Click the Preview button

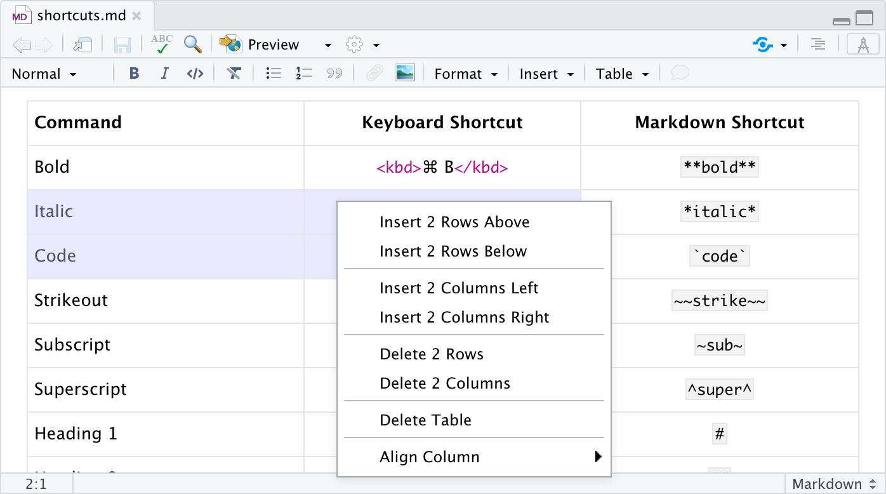point(273,44)
